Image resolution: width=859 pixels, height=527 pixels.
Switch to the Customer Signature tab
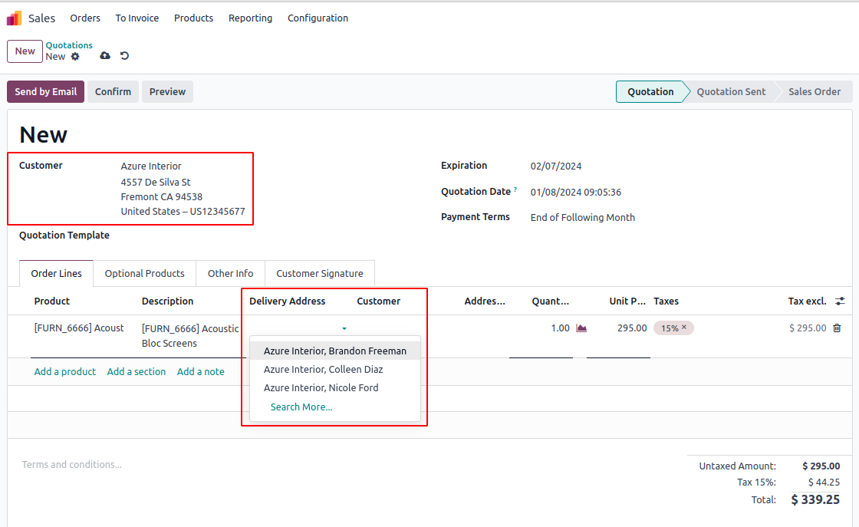tap(319, 273)
